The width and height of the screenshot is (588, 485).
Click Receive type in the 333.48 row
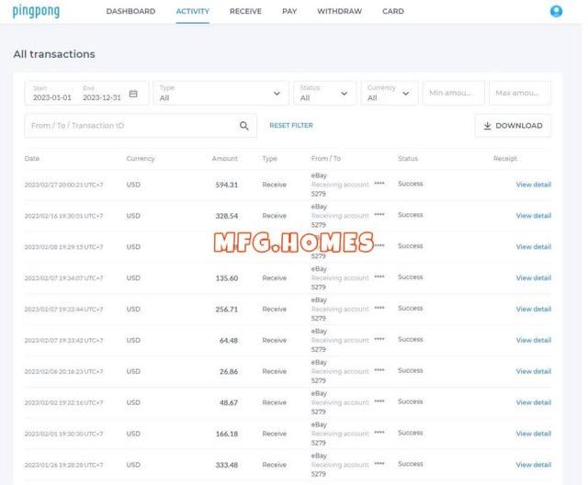click(274, 465)
